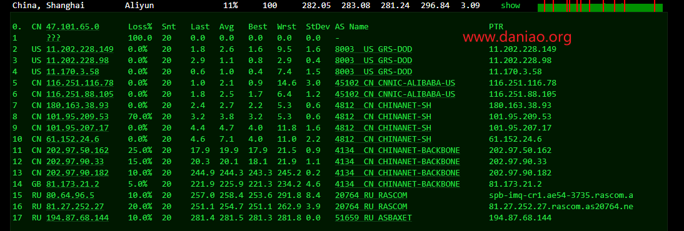
Task: Open IP link 194.87.68.144
Action: point(77,217)
